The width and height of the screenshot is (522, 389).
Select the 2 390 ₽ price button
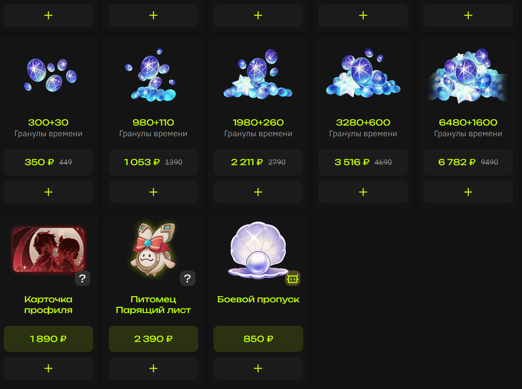[153, 339]
